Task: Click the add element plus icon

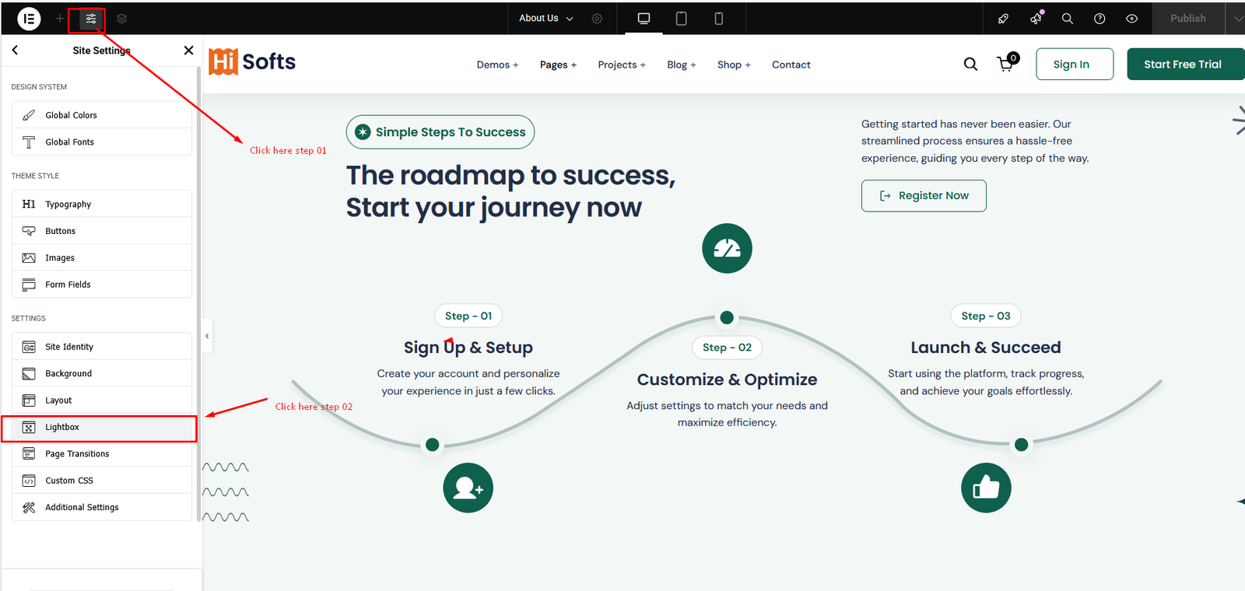Action: 60,19
